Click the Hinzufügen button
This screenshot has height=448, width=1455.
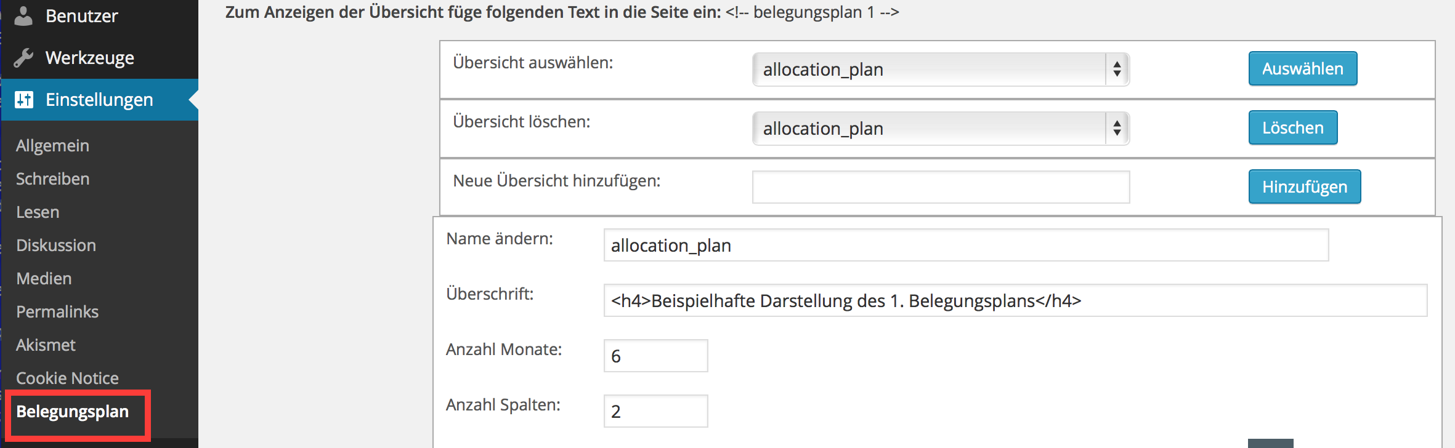[1304, 186]
